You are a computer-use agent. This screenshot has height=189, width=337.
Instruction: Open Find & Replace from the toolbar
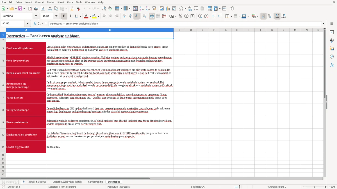104,9
